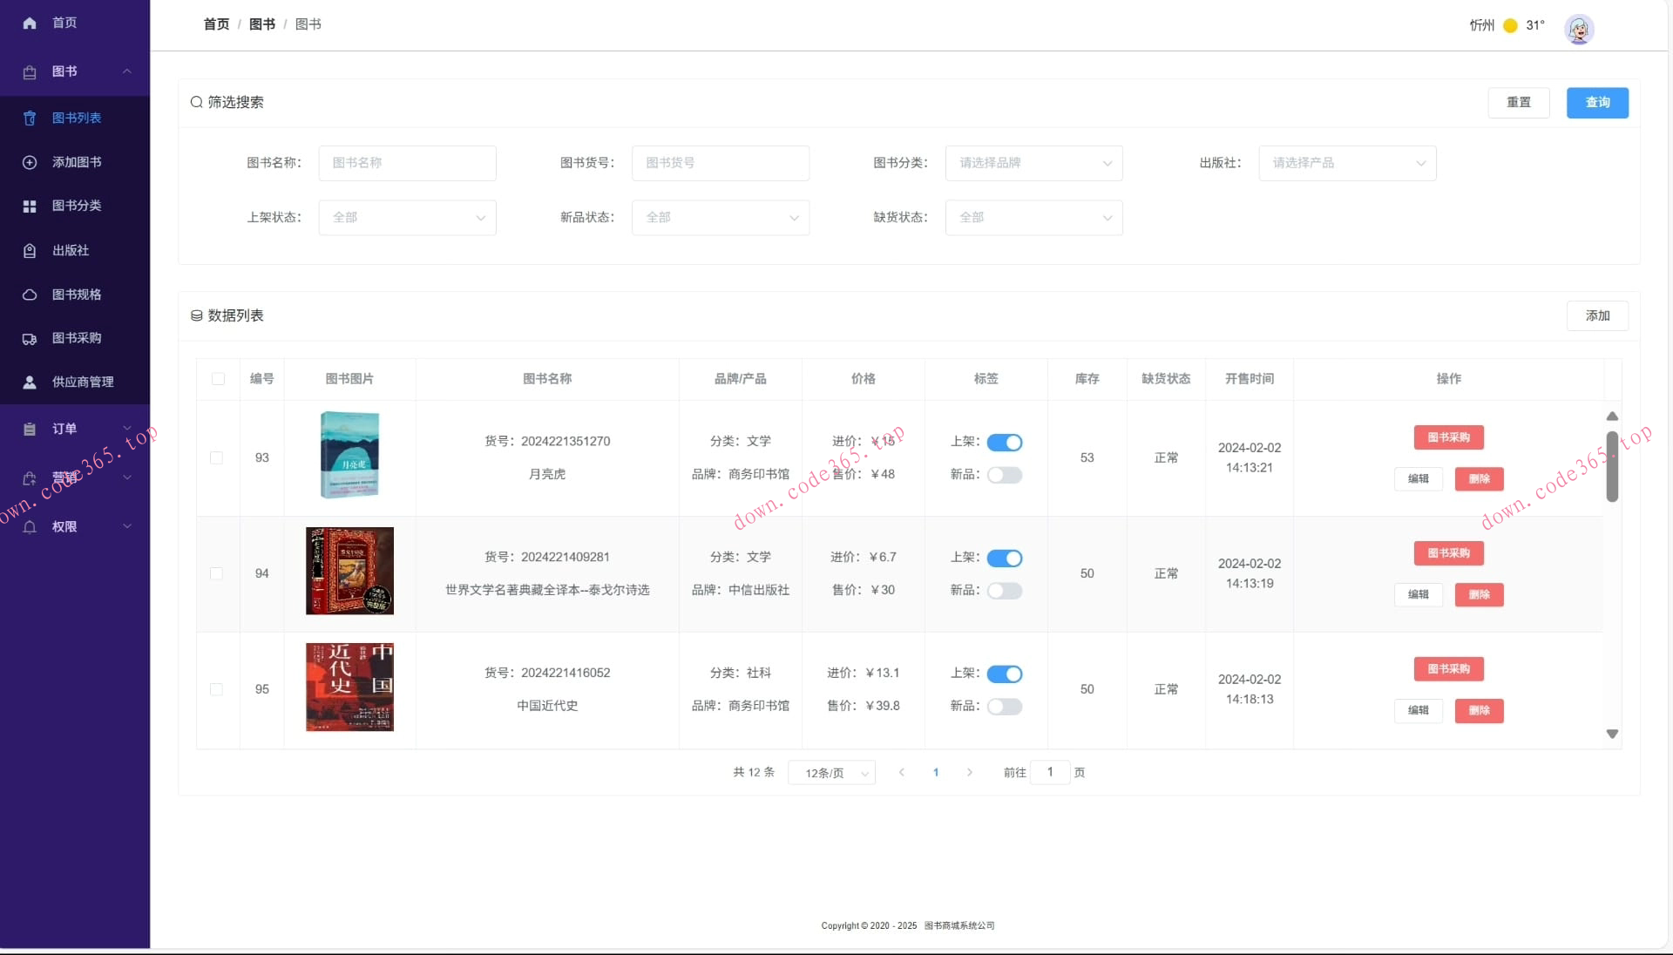
Task: Open 图书分类 from the sidebar
Action: (x=76, y=206)
